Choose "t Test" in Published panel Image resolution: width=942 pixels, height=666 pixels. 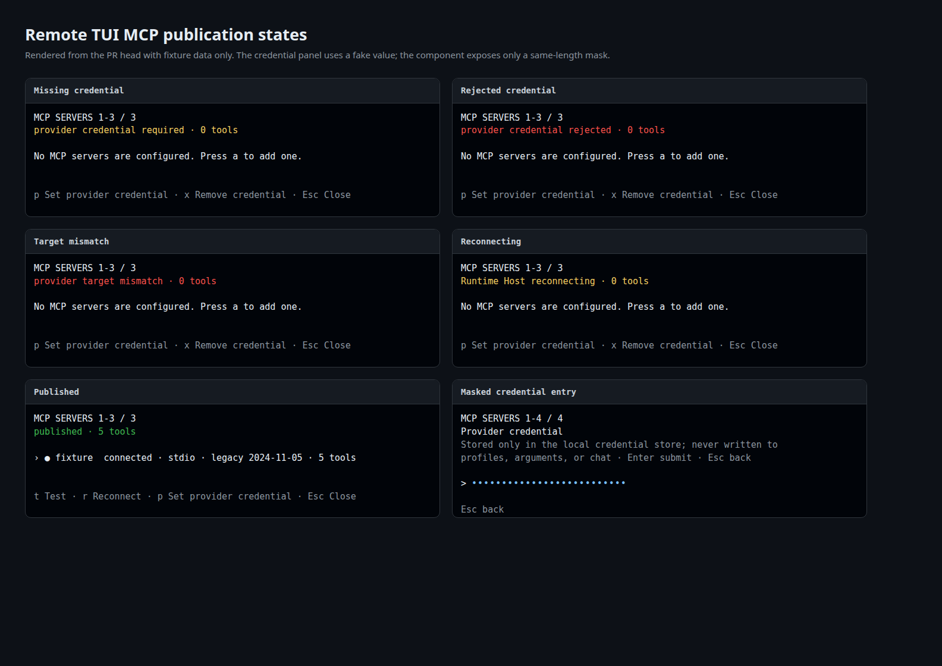coord(50,497)
